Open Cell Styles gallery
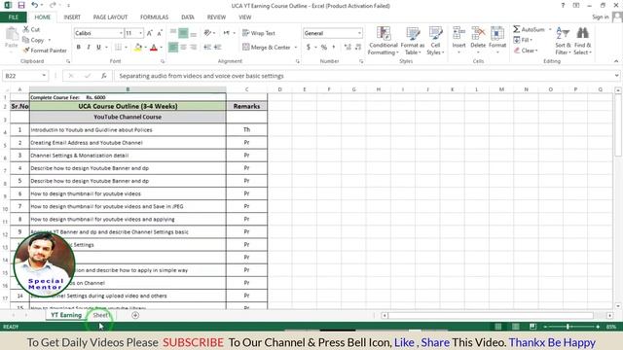 point(435,41)
